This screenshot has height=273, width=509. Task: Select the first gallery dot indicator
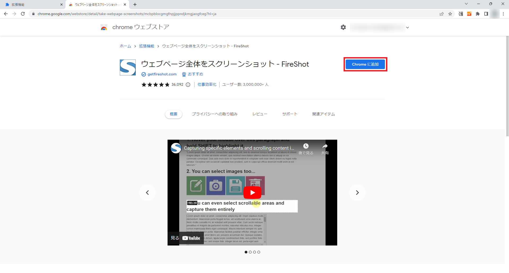coord(246,252)
